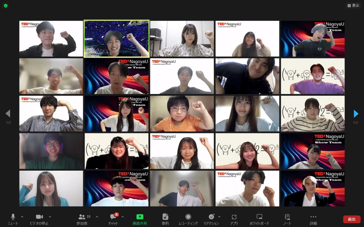Viewport: 364px width, 227px height.
Task: Open the More (詳細) three-dot menu
Action: [313, 217]
